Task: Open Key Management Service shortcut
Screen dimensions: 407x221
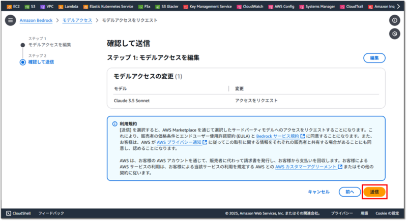Action: tap(208, 7)
